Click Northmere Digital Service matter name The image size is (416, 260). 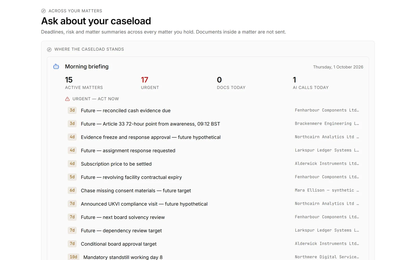coord(327,257)
